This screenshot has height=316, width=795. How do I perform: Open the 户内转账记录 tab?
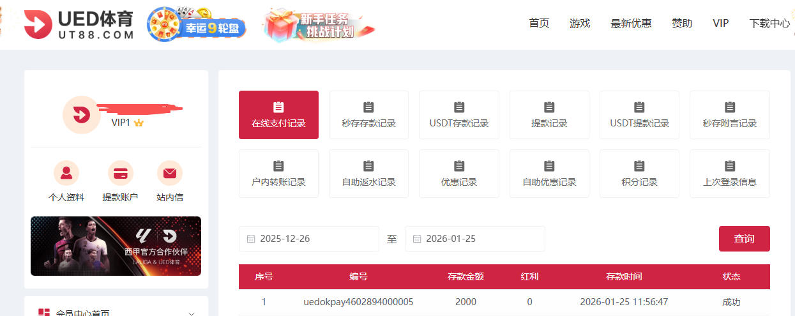click(x=278, y=174)
